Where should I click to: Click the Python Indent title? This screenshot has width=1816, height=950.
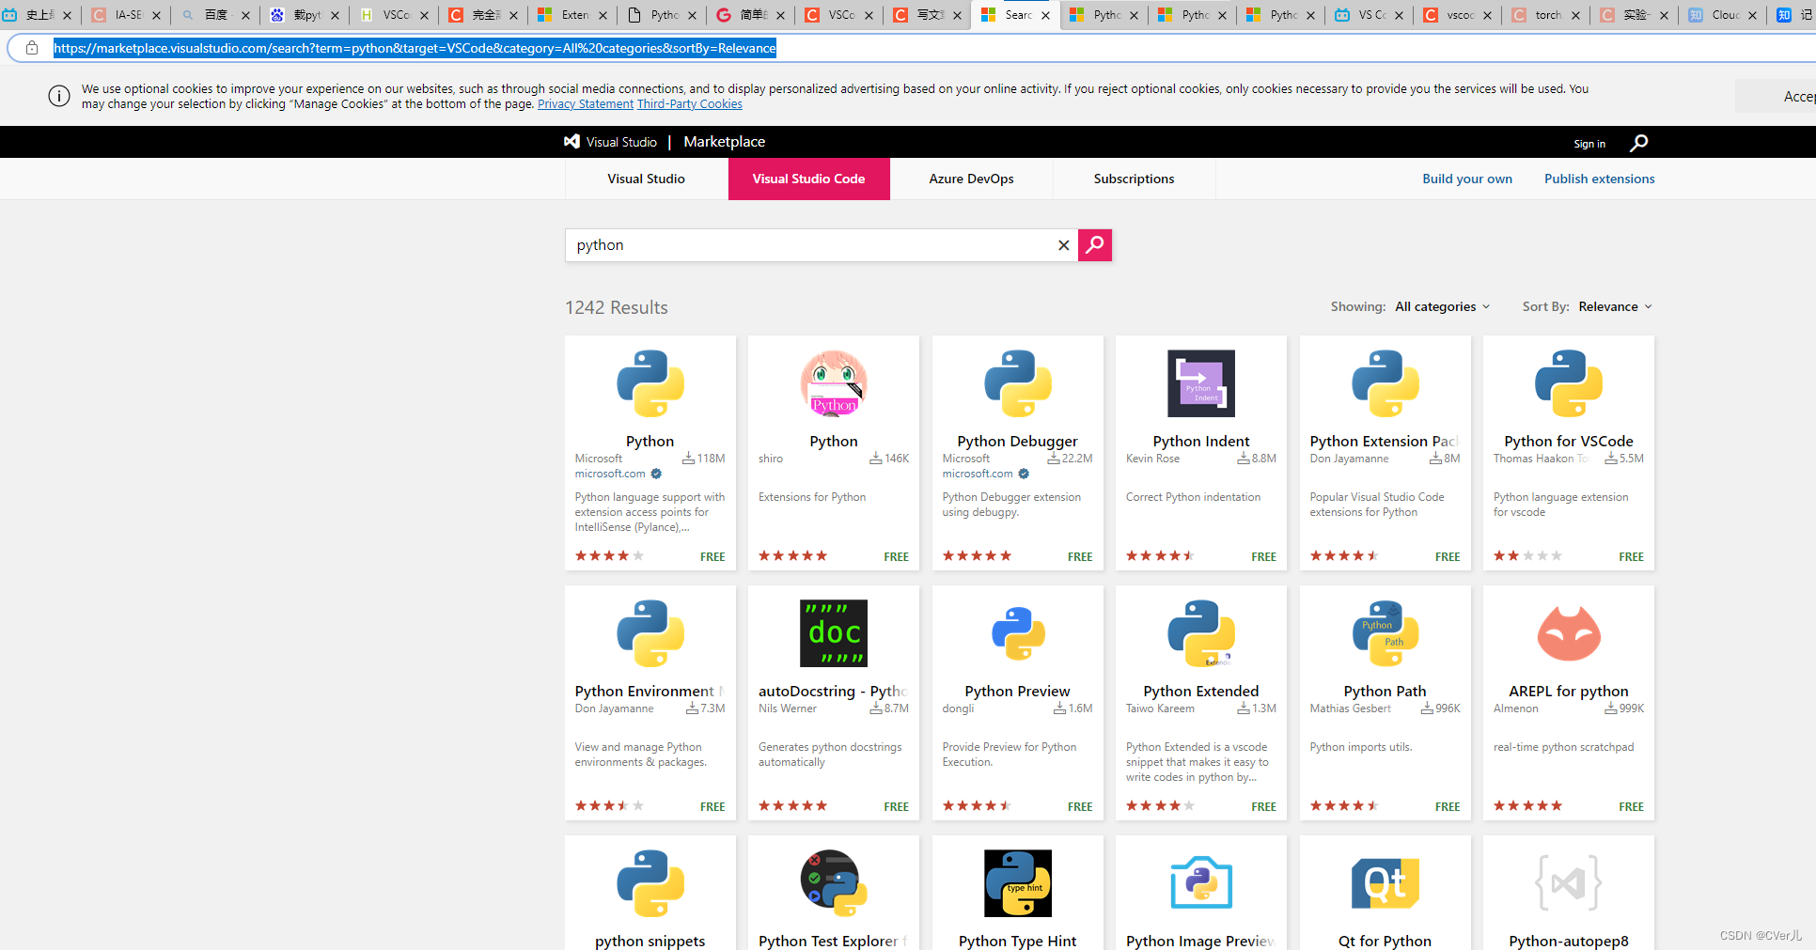pyautogui.click(x=1201, y=442)
